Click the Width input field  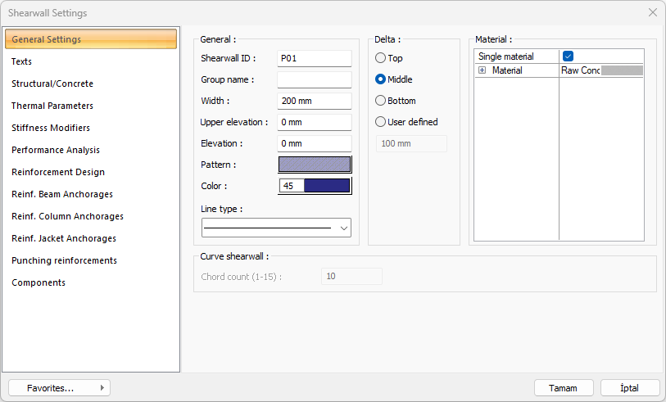point(314,101)
